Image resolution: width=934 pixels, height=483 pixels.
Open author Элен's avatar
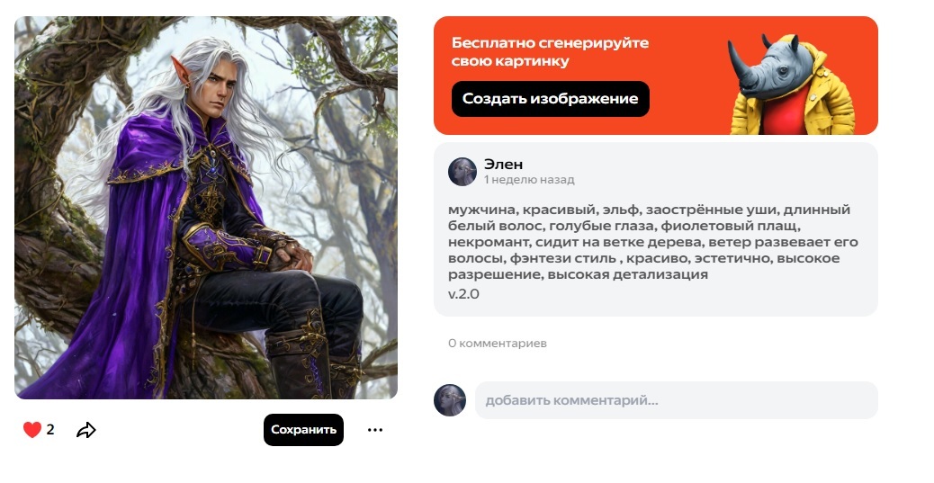click(x=463, y=172)
